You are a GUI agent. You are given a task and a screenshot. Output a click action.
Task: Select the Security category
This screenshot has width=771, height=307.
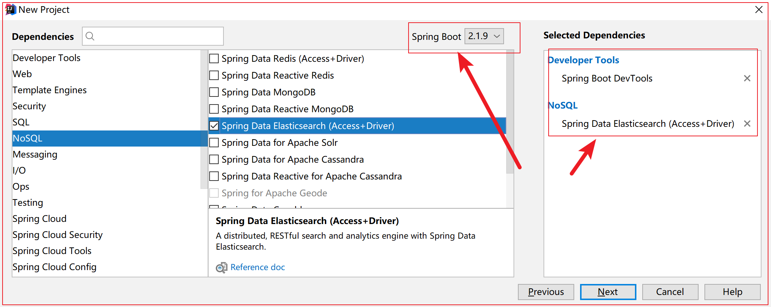(x=106, y=106)
